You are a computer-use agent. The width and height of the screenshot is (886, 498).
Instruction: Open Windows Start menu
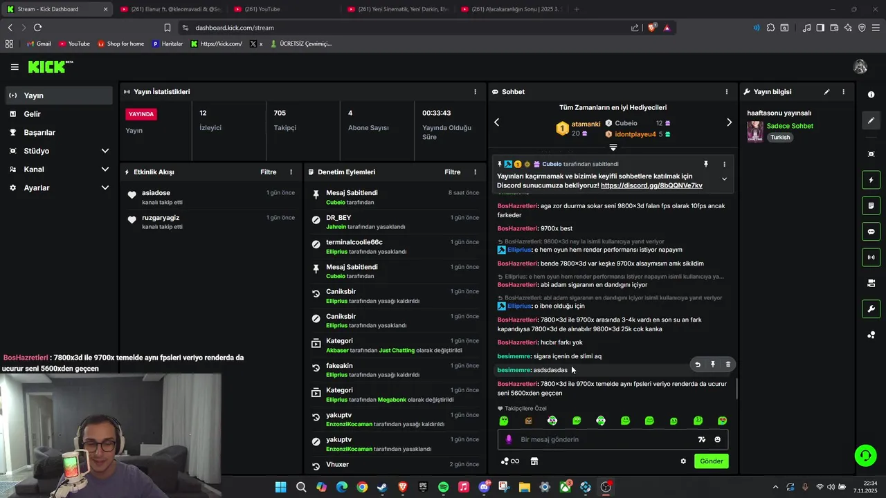pyautogui.click(x=280, y=487)
